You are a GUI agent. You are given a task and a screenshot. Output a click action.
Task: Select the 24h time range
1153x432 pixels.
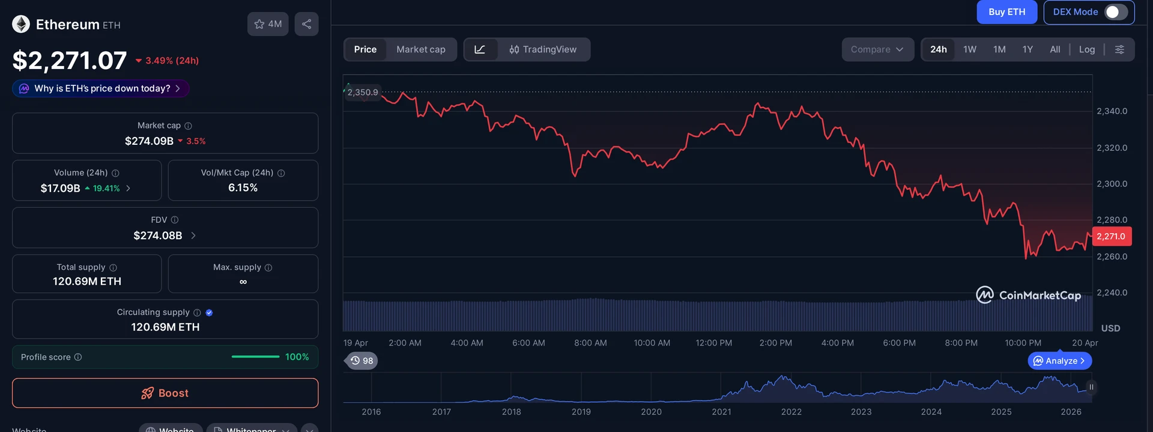[x=939, y=49]
